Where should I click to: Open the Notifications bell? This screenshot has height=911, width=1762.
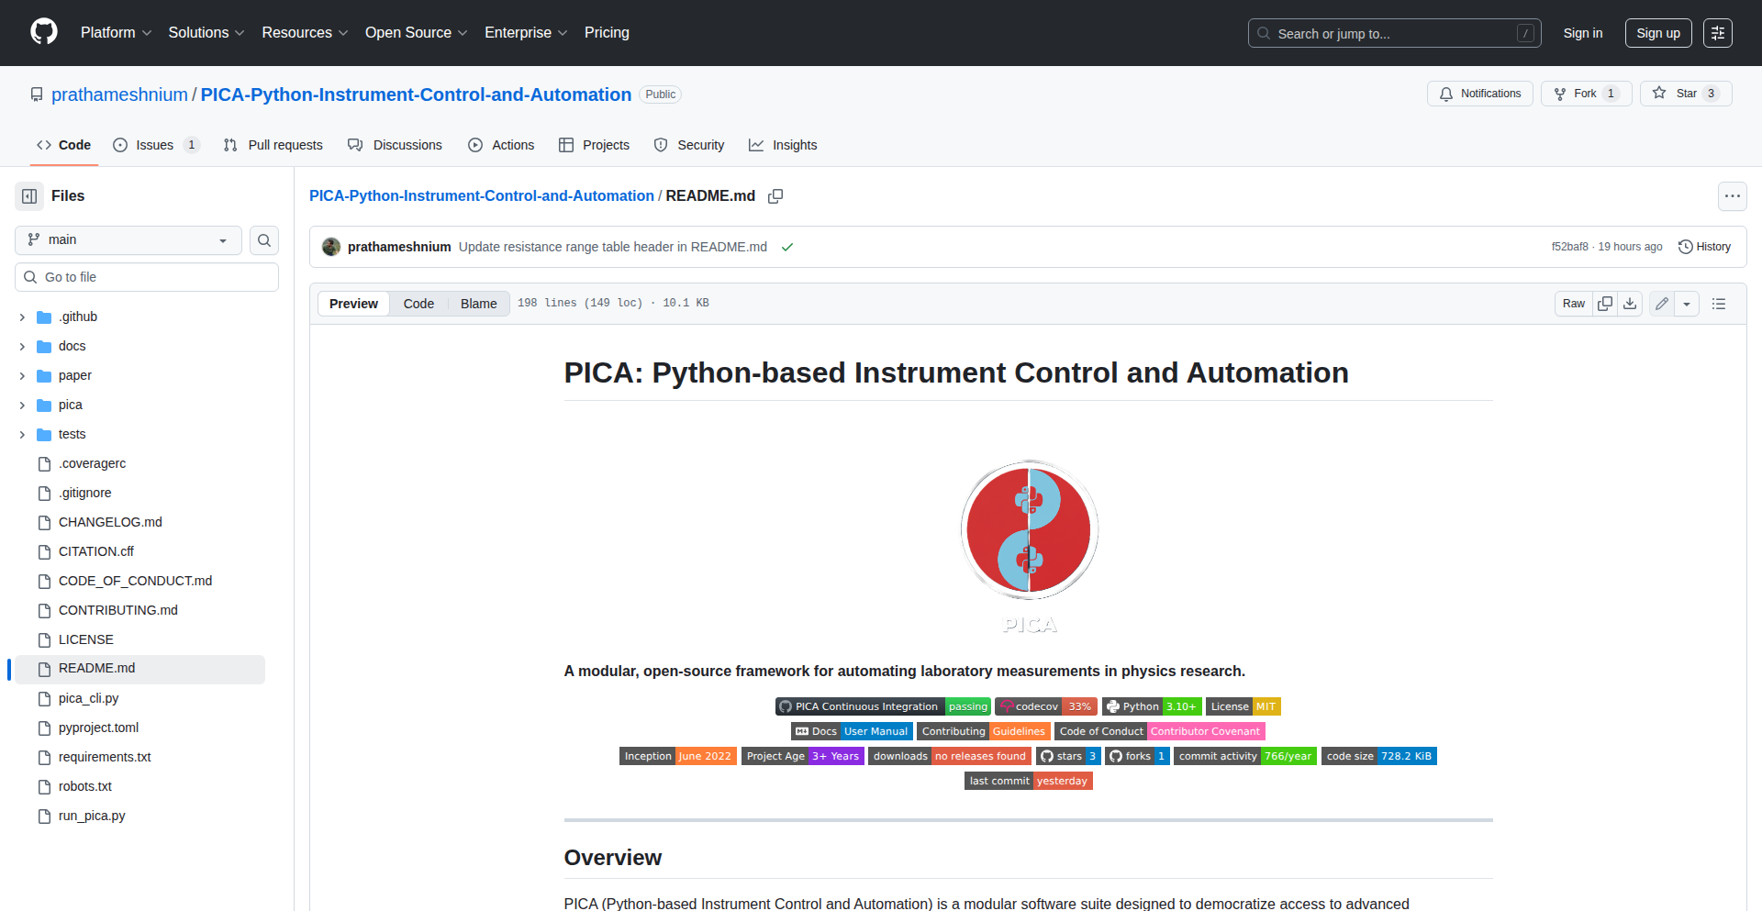tap(1479, 93)
